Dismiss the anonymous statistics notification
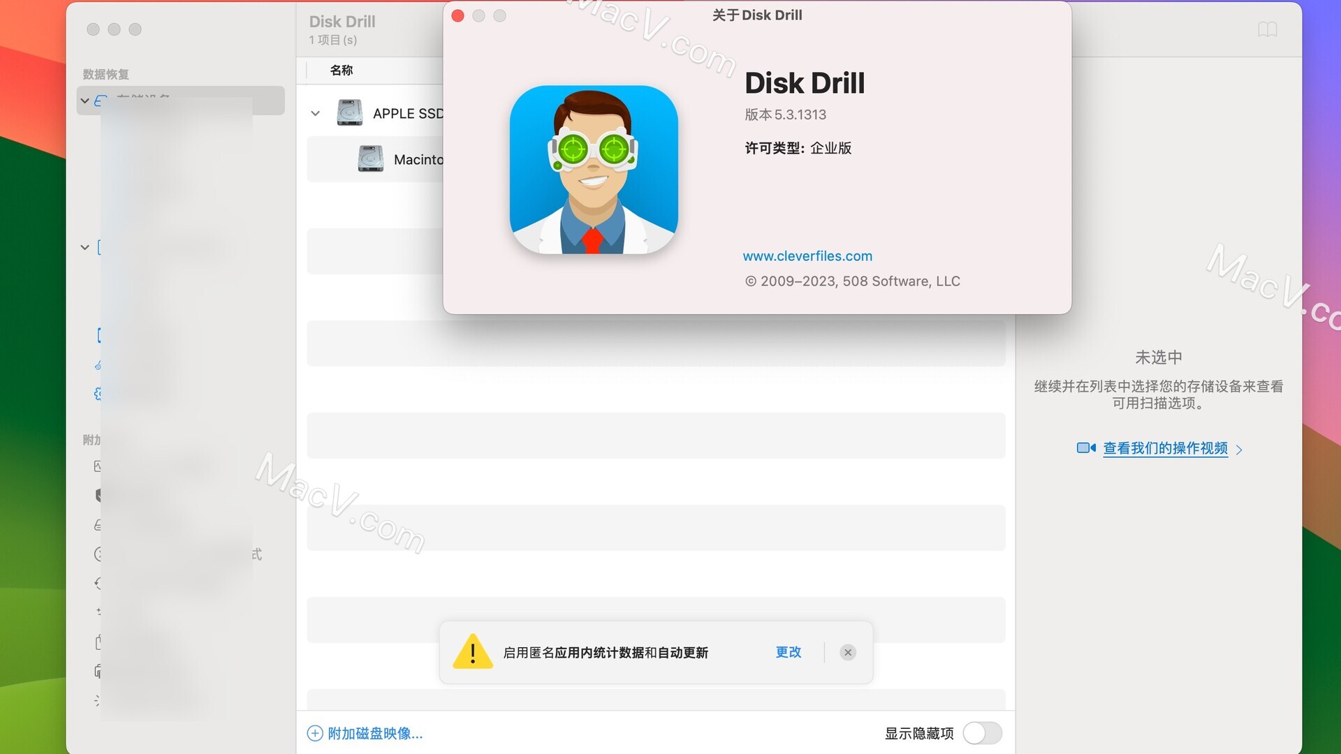Image resolution: width=1341 pixels, height=754 pixels. click(848, 652)
